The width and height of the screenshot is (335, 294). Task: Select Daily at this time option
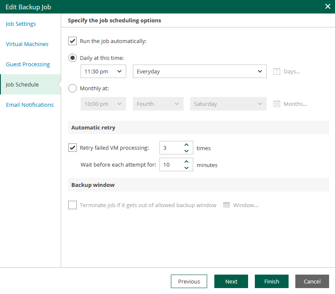pos(73,58)
